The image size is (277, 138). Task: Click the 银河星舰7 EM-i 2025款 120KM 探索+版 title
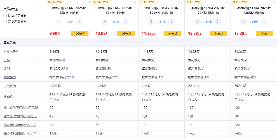[208, 11]
